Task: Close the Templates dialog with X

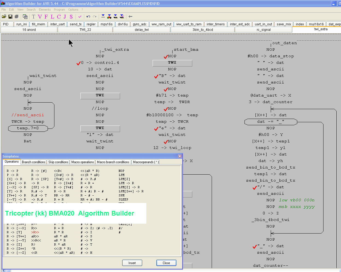Action: 180,156
